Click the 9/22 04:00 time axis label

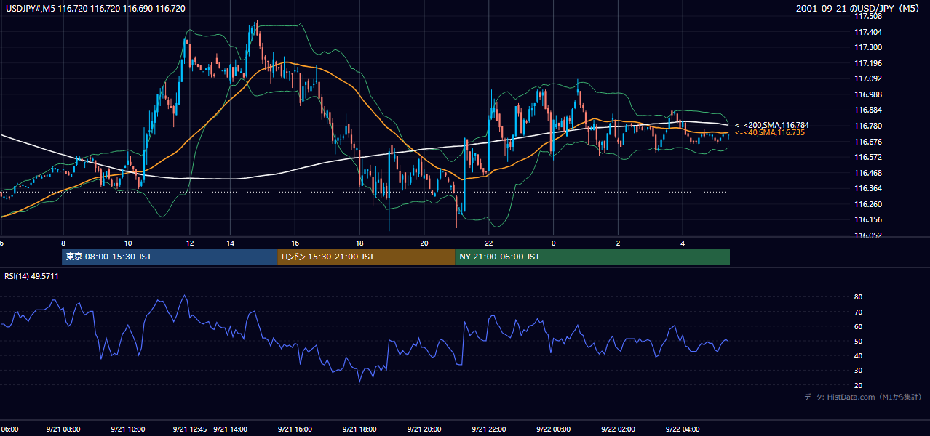pyautogui.click(x=683, y=429)
